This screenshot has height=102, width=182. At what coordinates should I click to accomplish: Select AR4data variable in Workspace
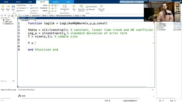(x=162, y=24)
